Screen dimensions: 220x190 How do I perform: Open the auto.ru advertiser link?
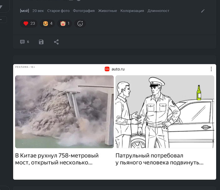(x=118, y=69)
